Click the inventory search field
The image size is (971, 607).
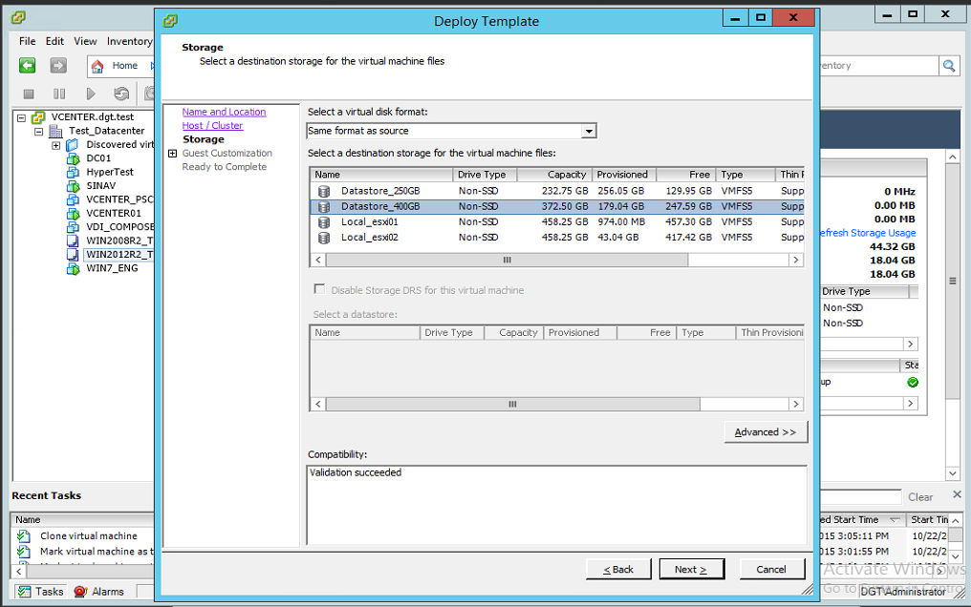pos(878,66)
